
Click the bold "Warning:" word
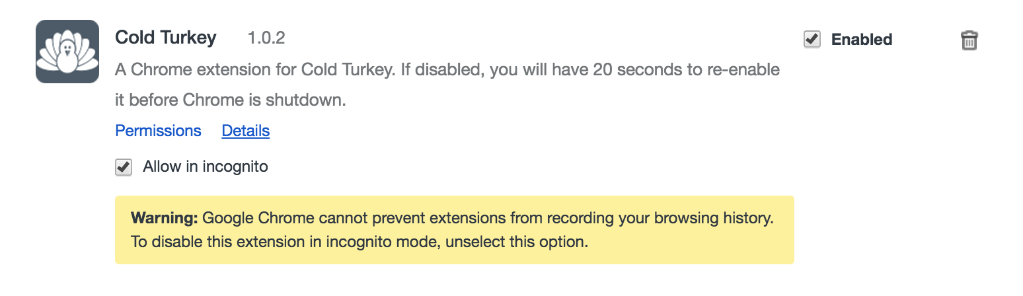pyautogui.click(x=164, y=217)
